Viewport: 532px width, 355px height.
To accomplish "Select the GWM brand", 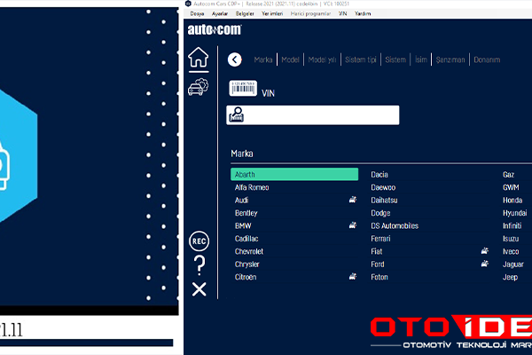I will pos(511,187).
